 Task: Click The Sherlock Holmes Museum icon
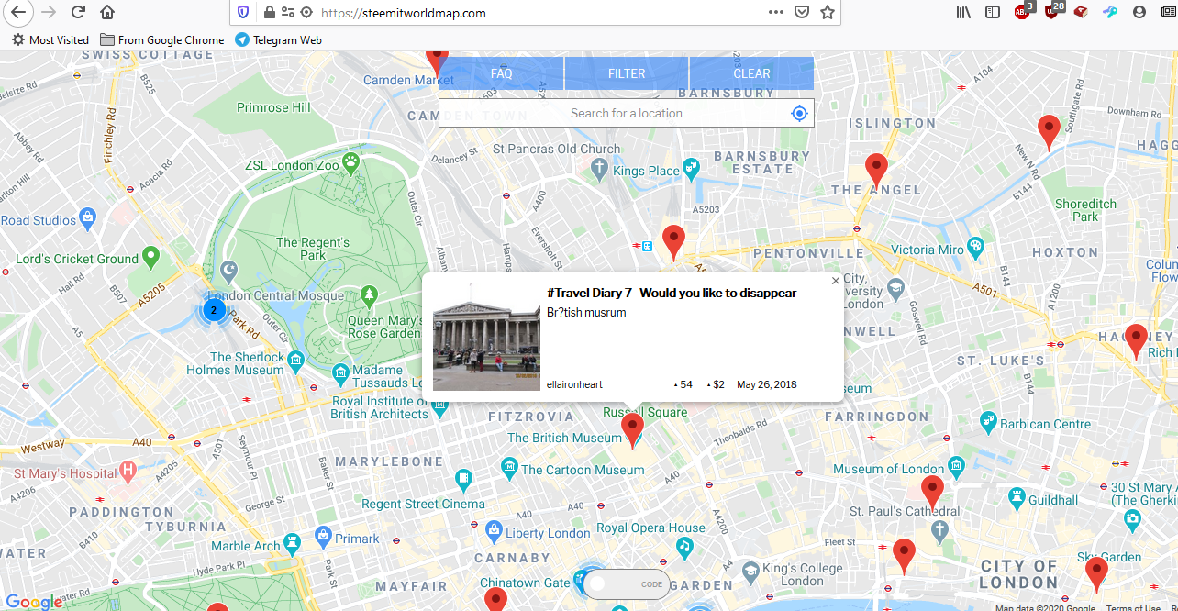pos(296,360)
